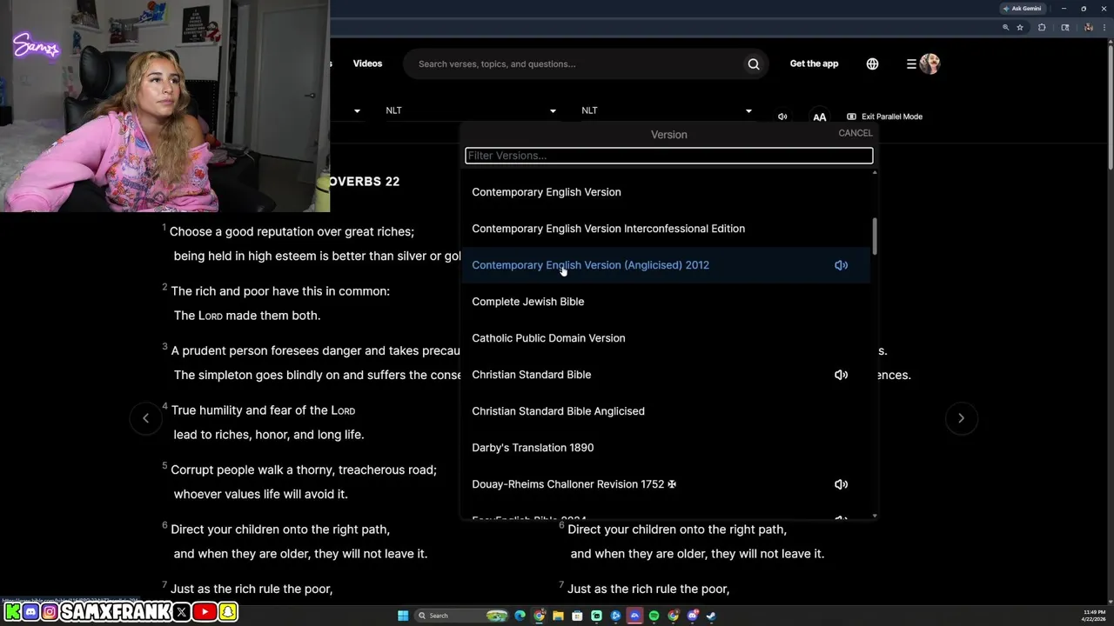The width and height of the screenshot is (1114, 626).
Task: Click audio icon for Contemporary English Version Anglicised
Action: tap(841, 265)
